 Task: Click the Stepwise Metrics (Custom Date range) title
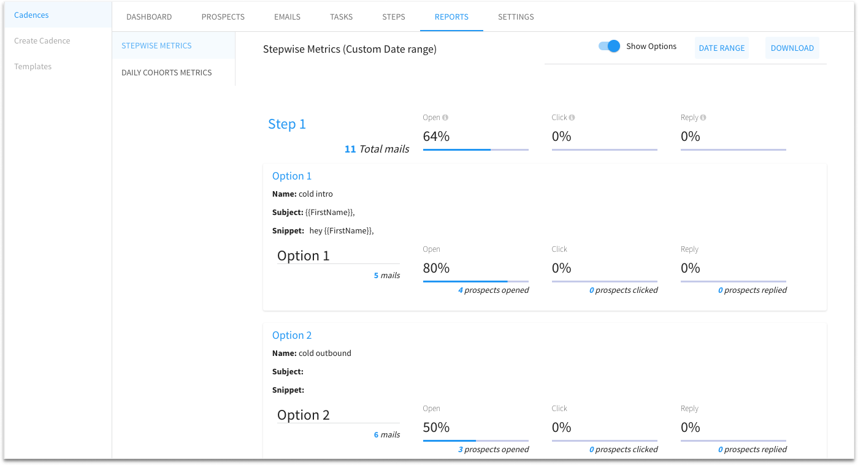350,50
